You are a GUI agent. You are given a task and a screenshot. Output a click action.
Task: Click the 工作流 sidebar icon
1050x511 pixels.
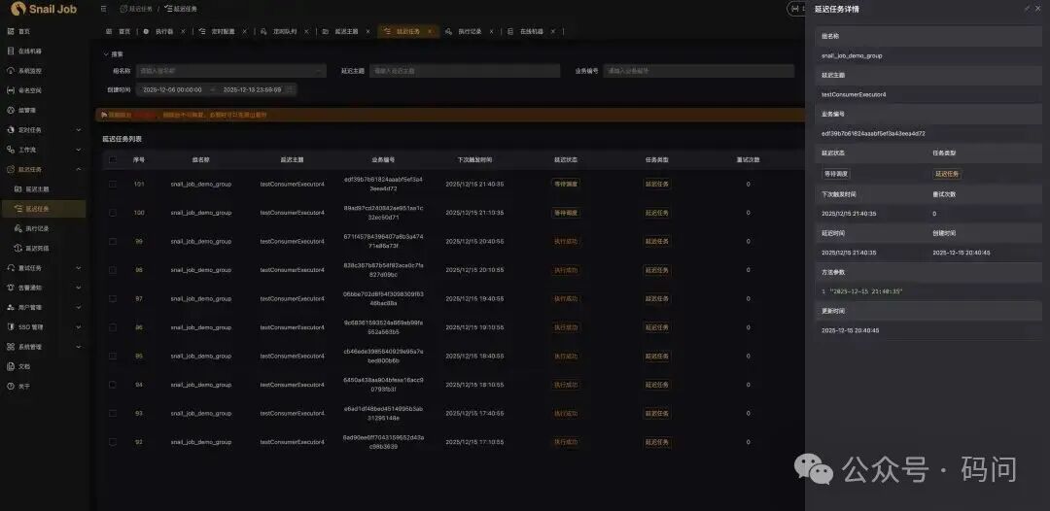10,150
